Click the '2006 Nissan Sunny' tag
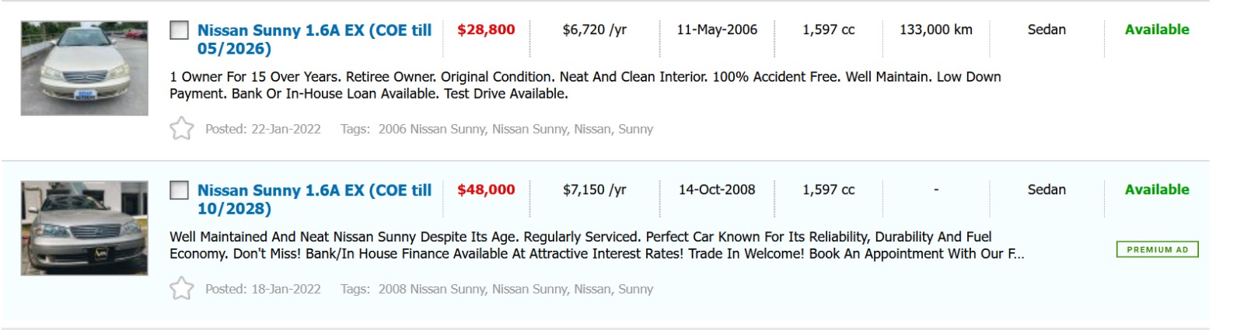 click(x=432, y=129)
